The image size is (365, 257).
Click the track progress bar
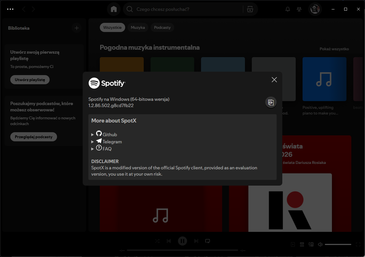[182, 250]
